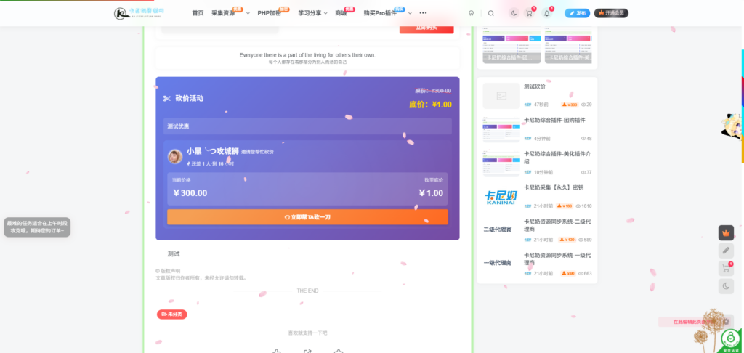
Task: Click the red 立即购买 buy button
Action: click(426, 28)
